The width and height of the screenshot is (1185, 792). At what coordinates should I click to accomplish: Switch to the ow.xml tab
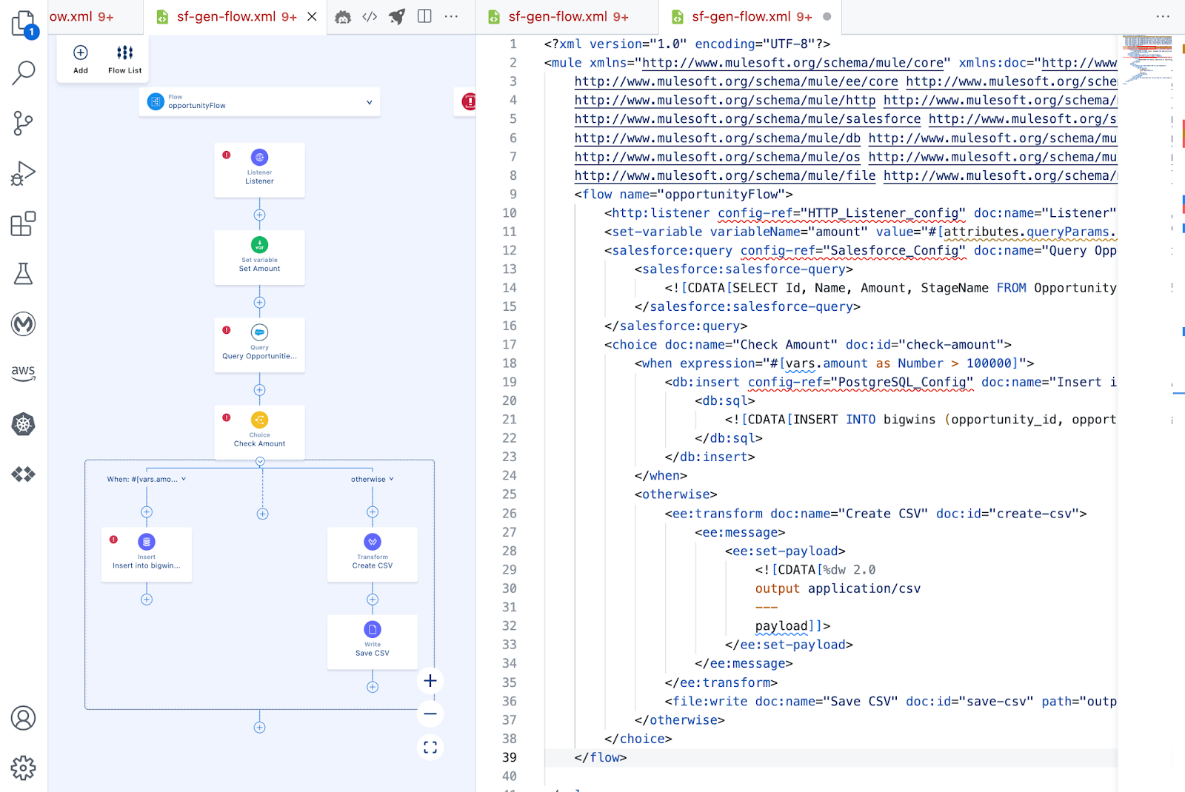[81, 15]
